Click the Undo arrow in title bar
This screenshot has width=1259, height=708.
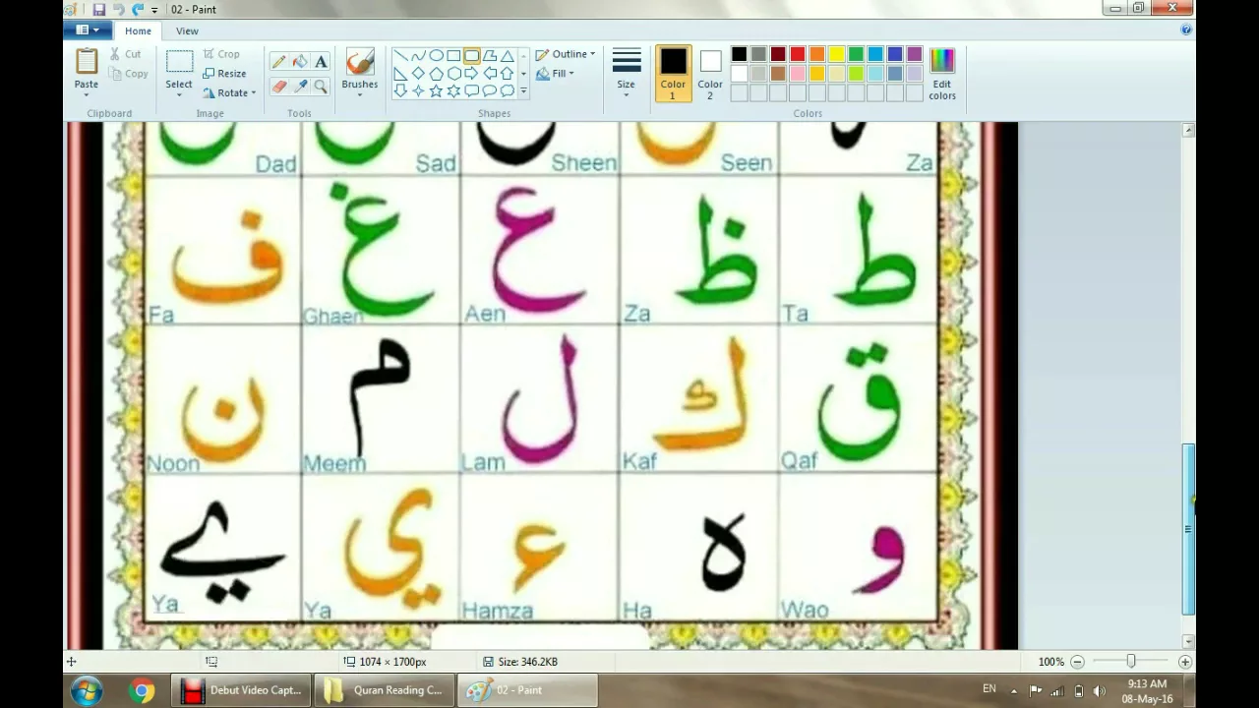pos(118,9)
